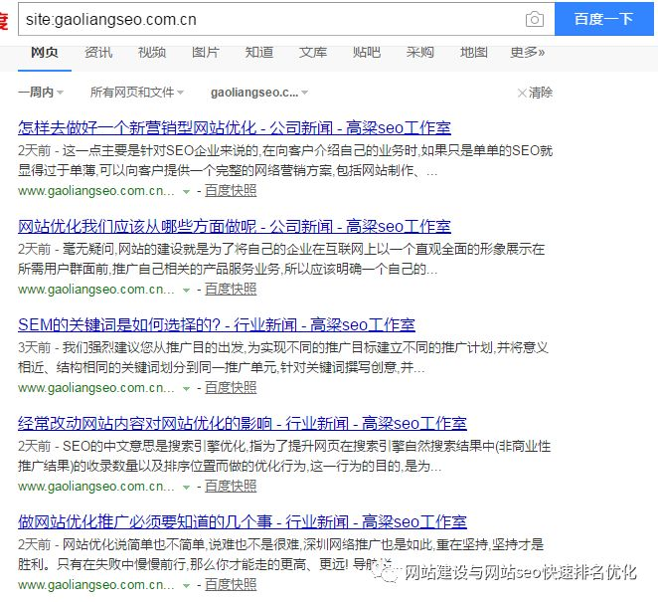Expand URL arrow under 经常改动网站内容 result
The height and width of the screenshot is (602, 658).
pos(186,488)
